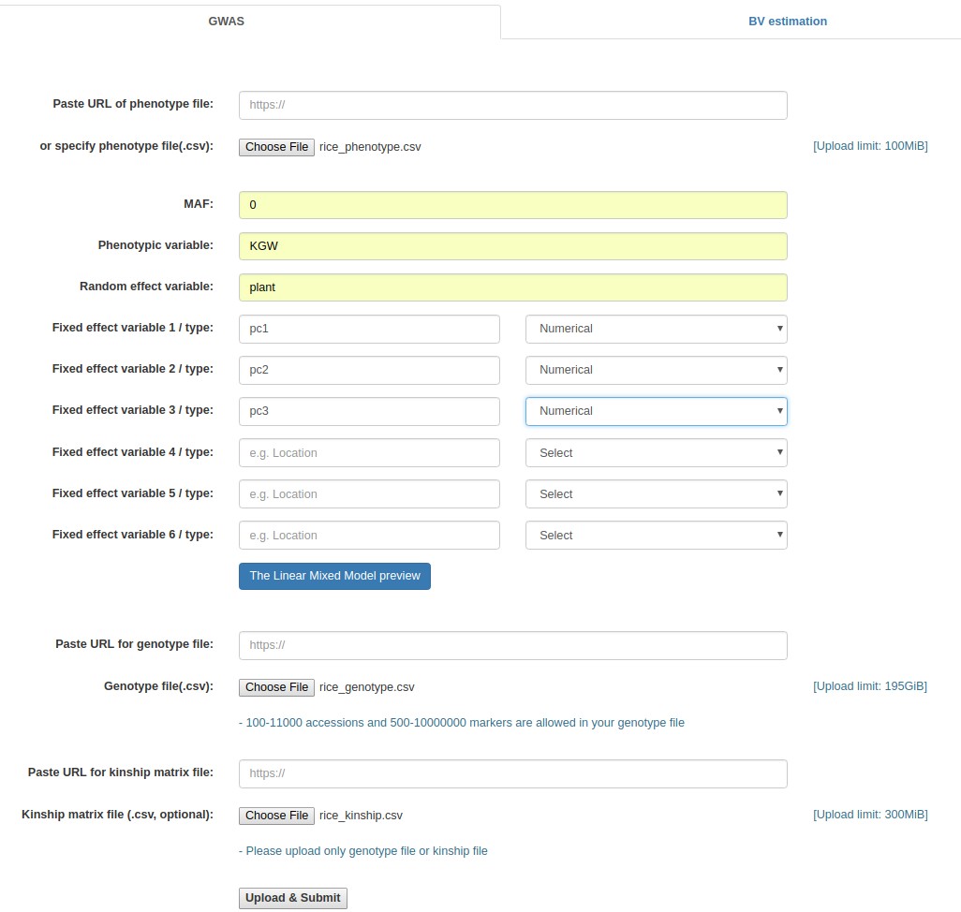Open Fixed effect variable 6 Select dropdown
The image size is (961, 912).
point(656,536)
